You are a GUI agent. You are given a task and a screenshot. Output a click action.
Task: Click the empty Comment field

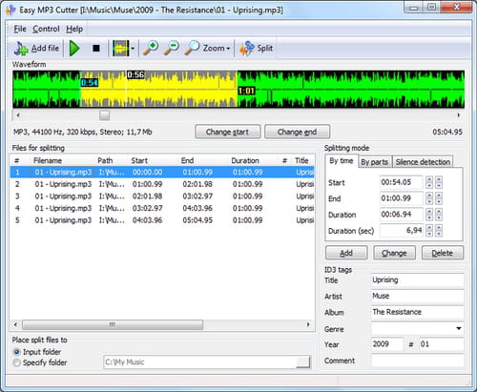click(417, 361)
